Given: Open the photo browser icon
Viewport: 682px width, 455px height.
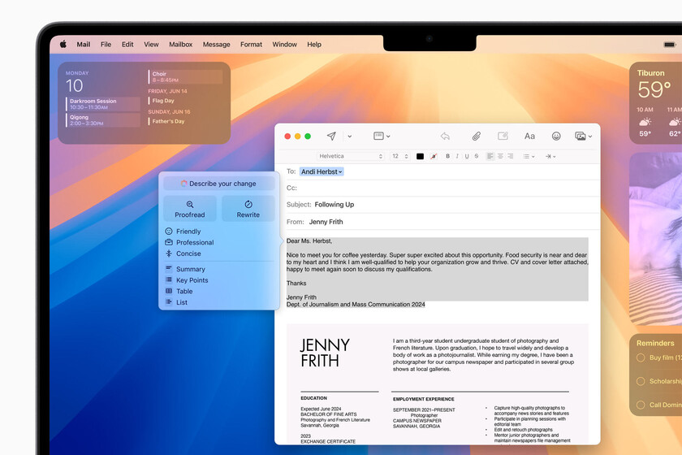Looking at the screenshot, I should point(581,136).
